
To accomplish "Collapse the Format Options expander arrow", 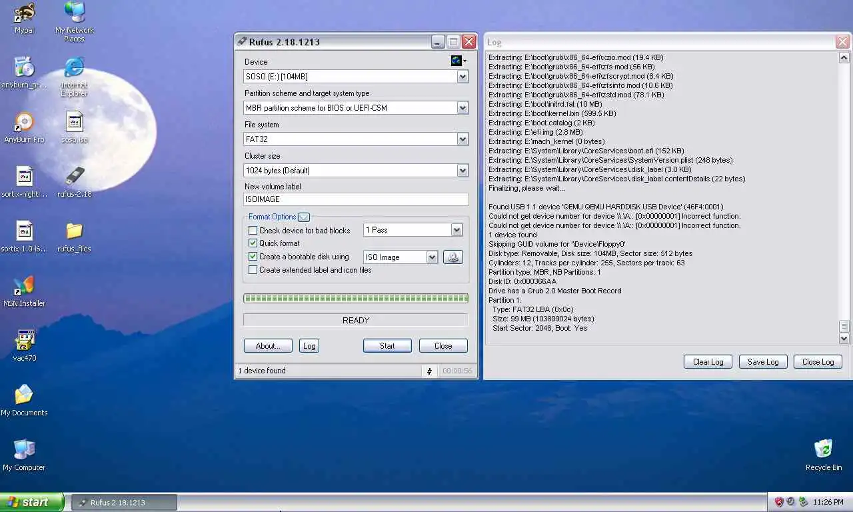I will (x=304, y=217).
